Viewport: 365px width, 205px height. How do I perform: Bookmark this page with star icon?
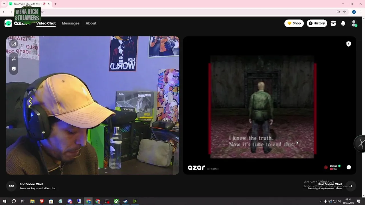click(x=344, y=12)
